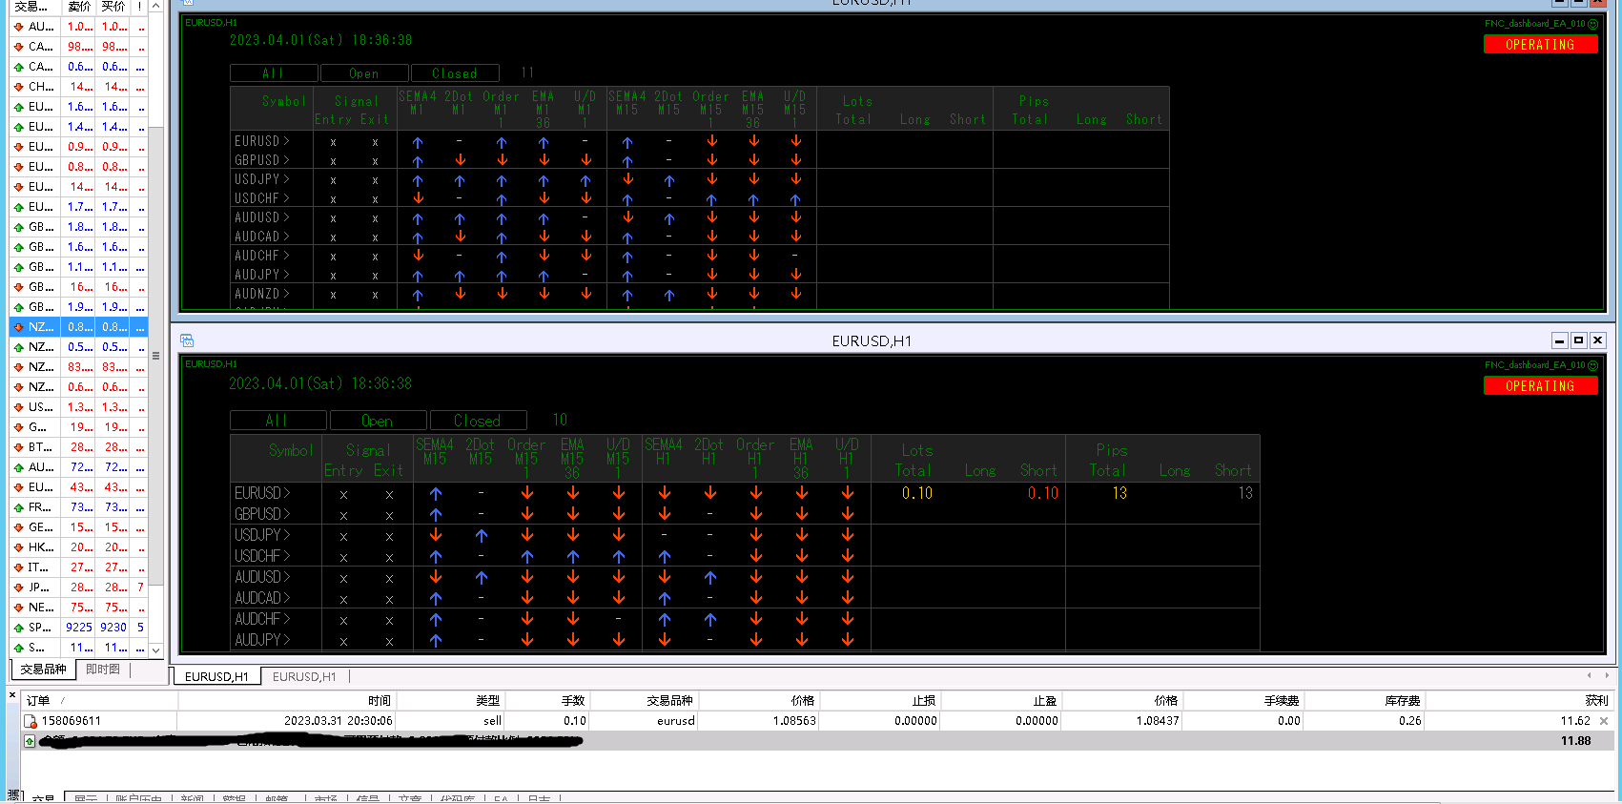Sort orders by the 手数 column header
Screen dimensions: 1622x804
(x=546, y=700)
